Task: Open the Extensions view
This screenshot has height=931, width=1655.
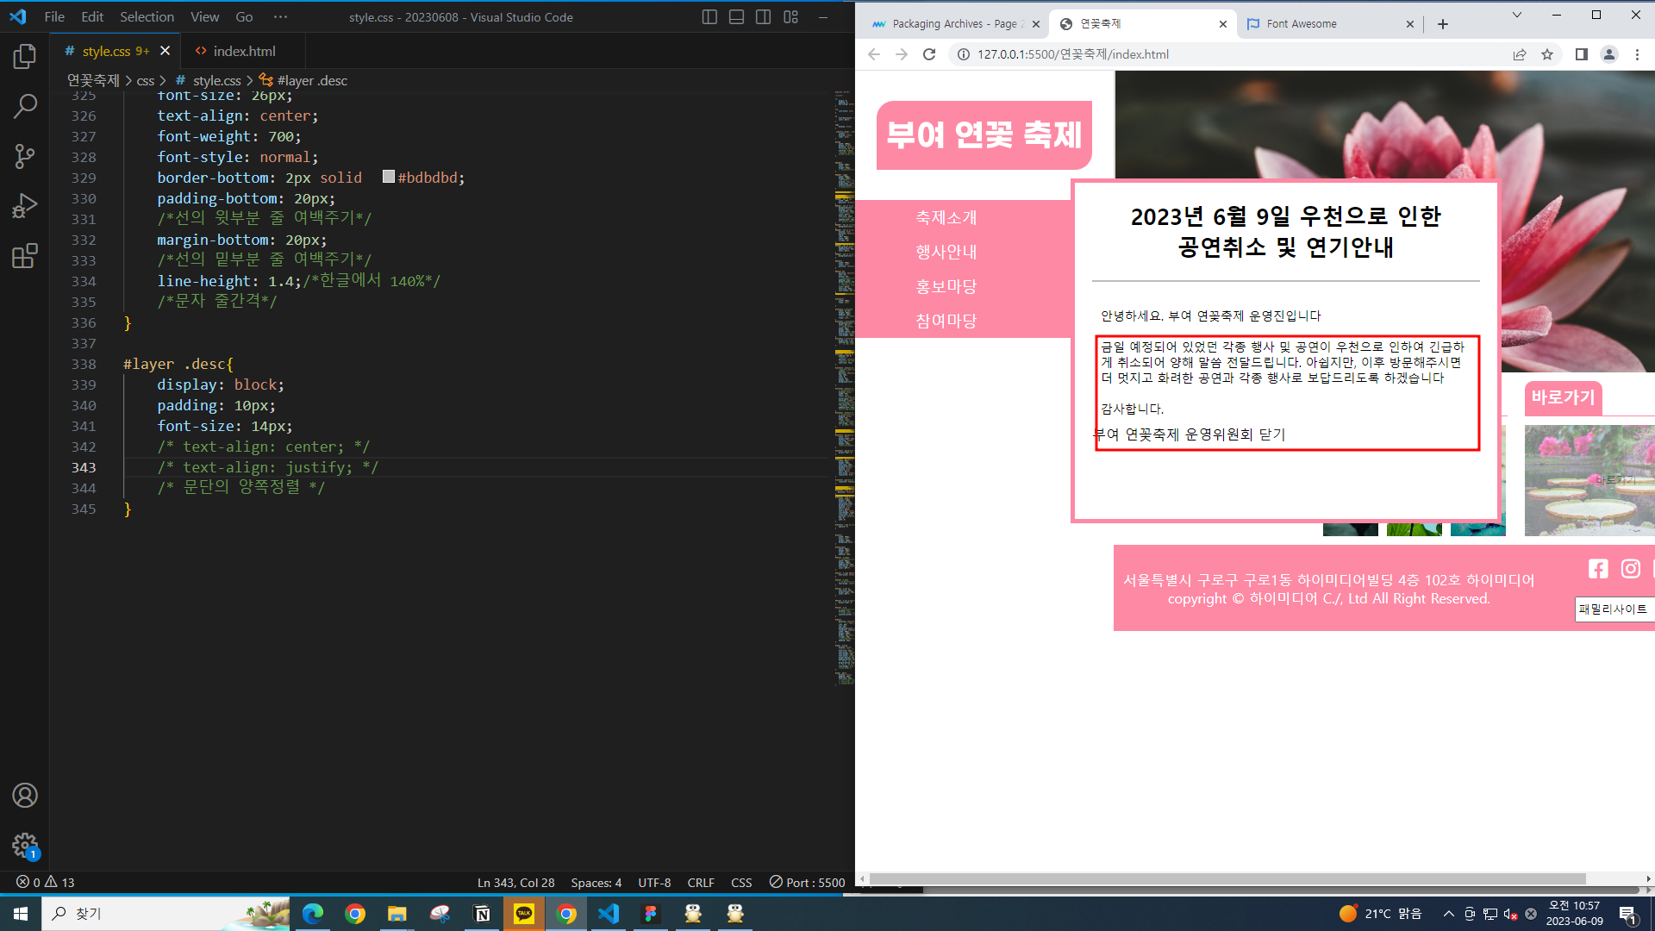Action: point(25,256)
